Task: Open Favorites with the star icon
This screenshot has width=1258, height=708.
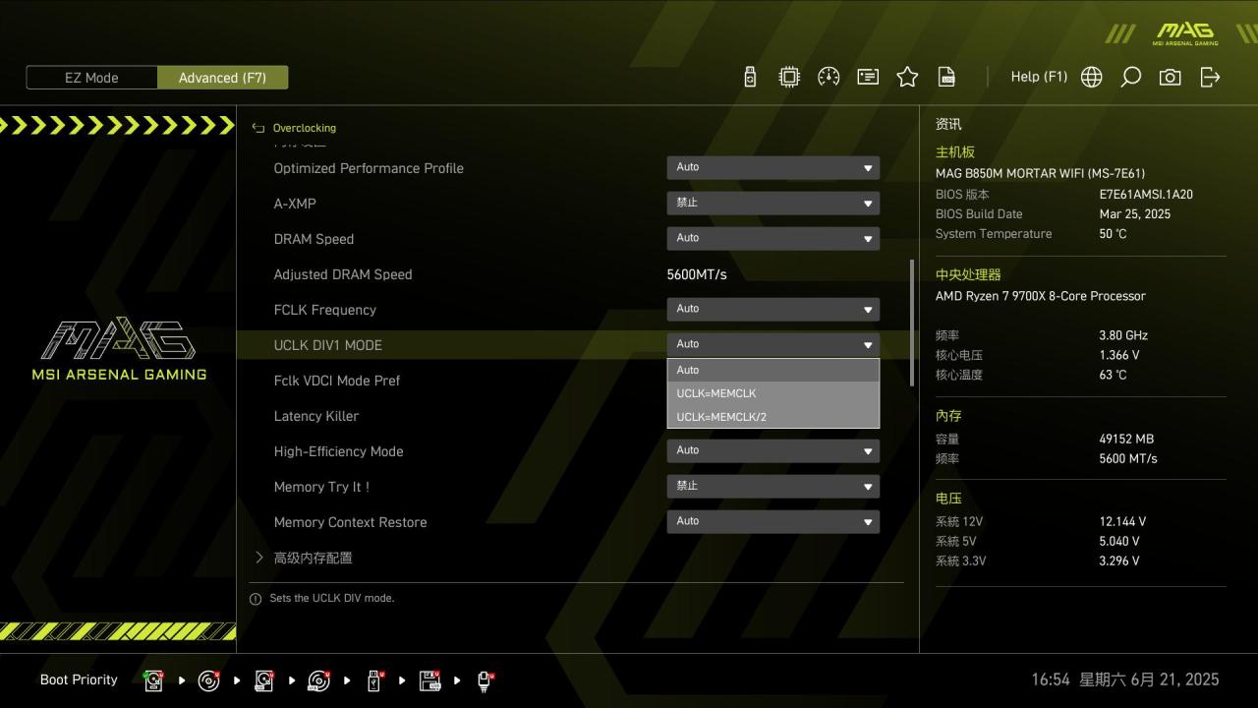Action: tap(907, 77)
